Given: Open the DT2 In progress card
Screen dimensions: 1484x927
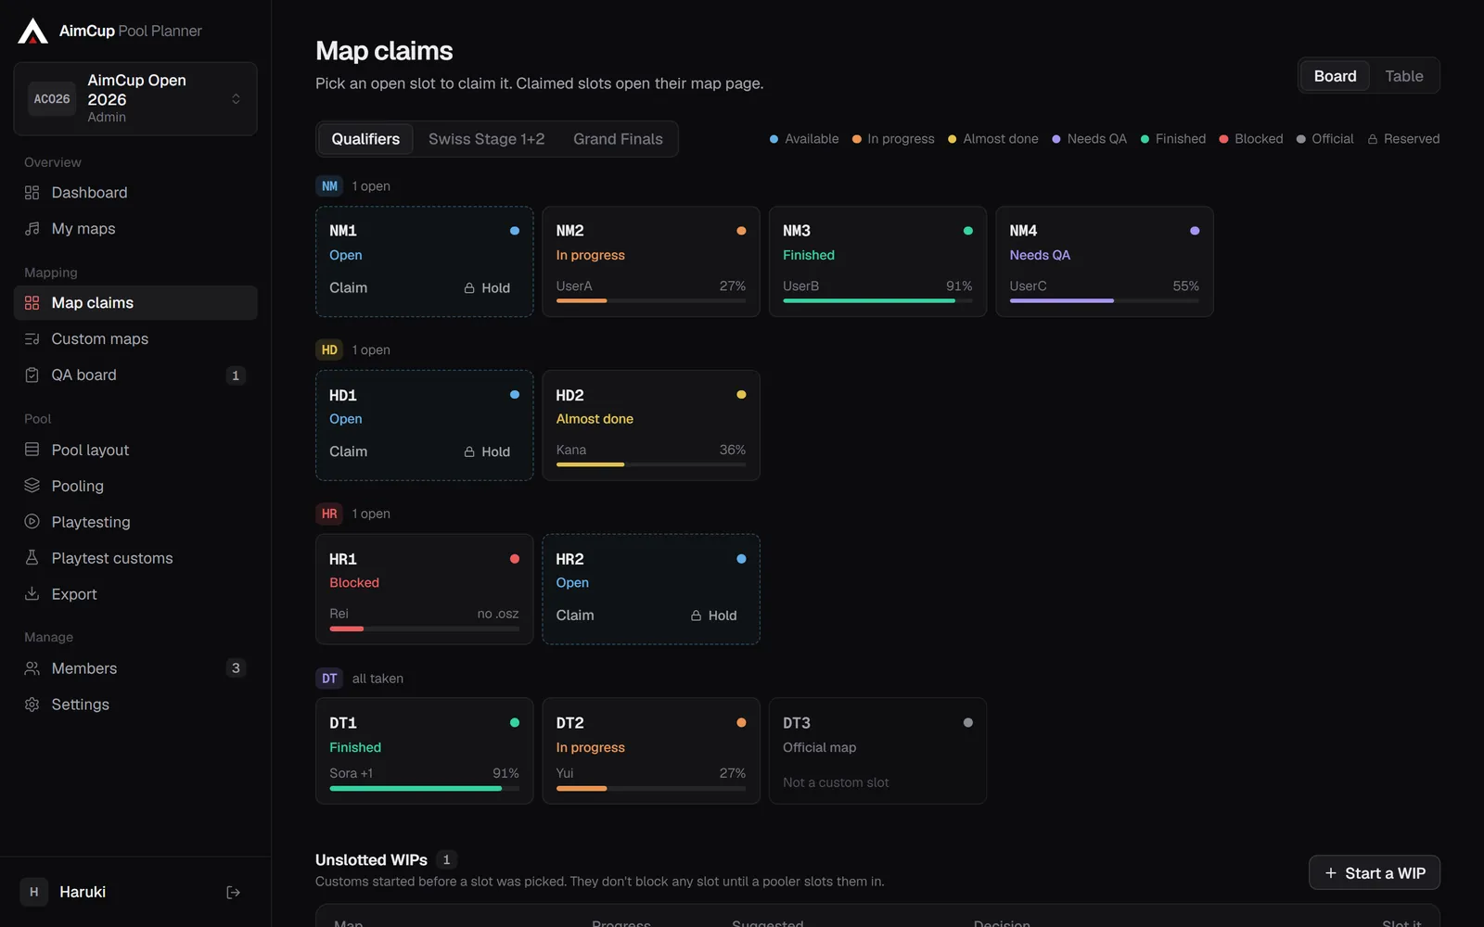Looking at the screenshot, I should tap(651, 751).
